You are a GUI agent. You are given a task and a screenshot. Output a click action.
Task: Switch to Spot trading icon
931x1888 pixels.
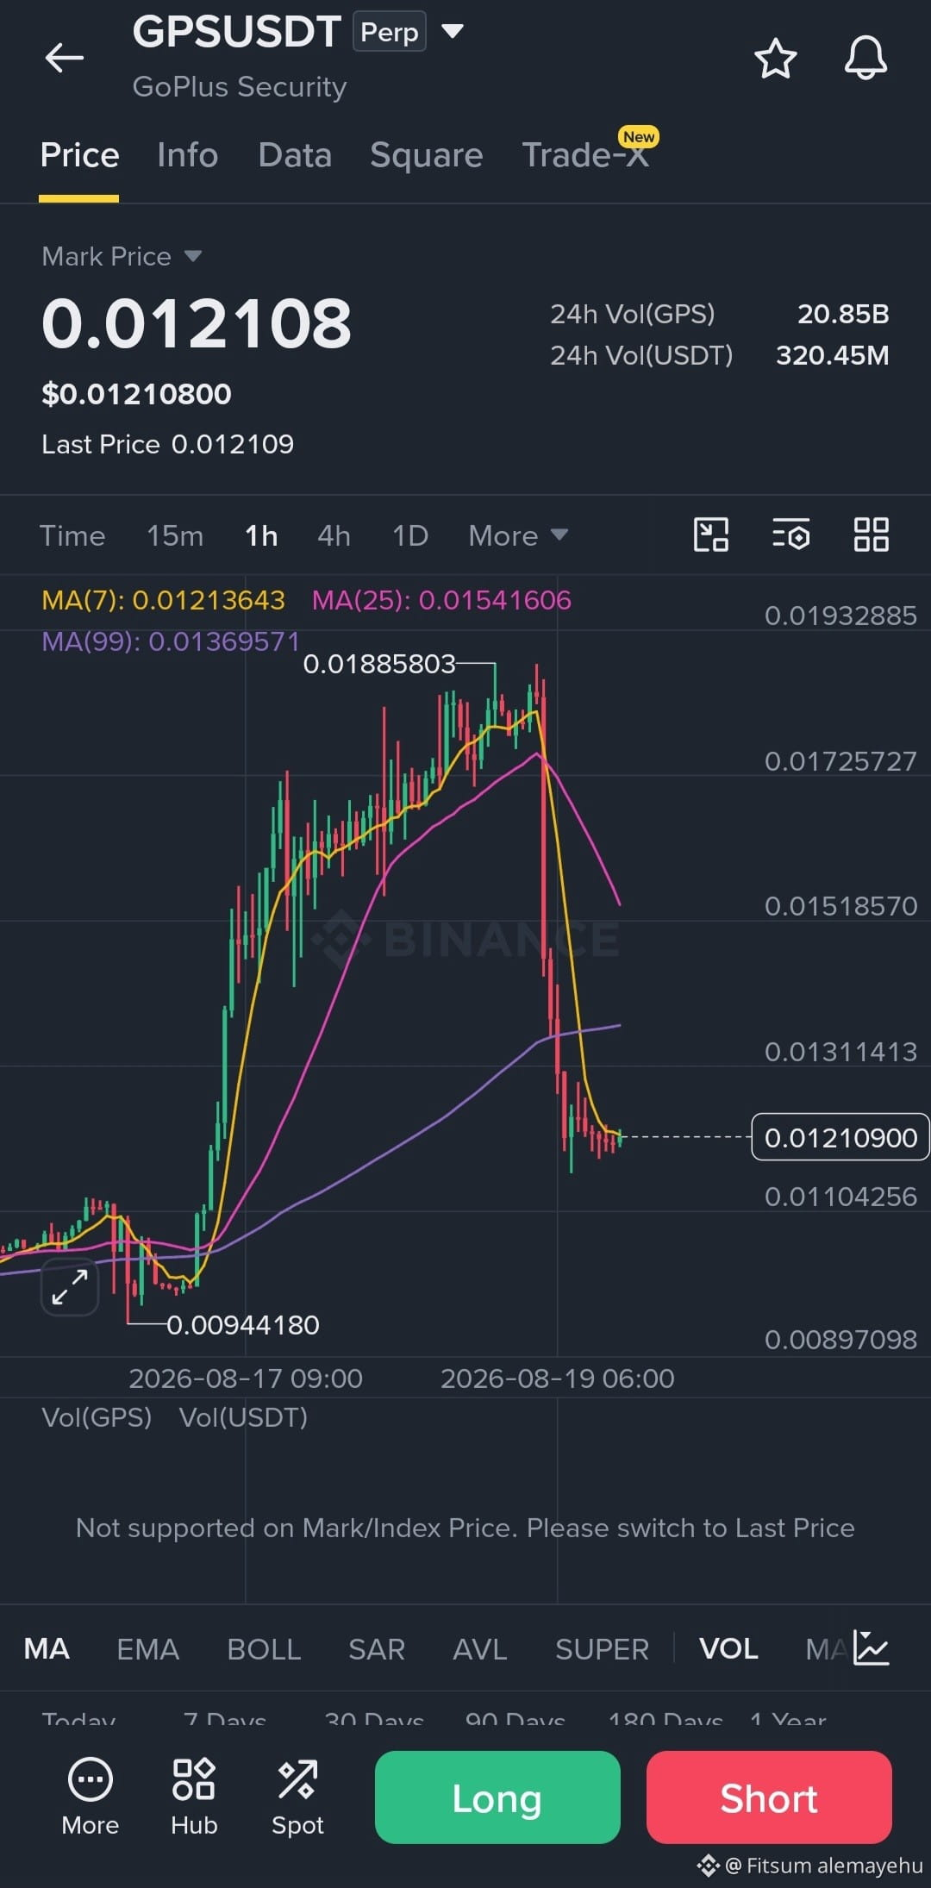[x=297, y=1796]
